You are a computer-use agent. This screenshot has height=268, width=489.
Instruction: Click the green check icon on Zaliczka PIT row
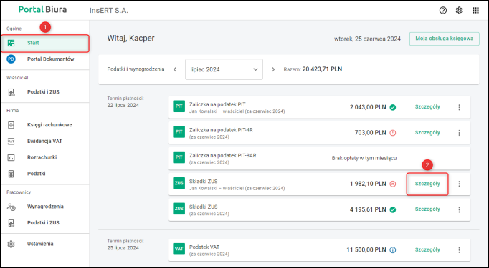tap(393, 107)
